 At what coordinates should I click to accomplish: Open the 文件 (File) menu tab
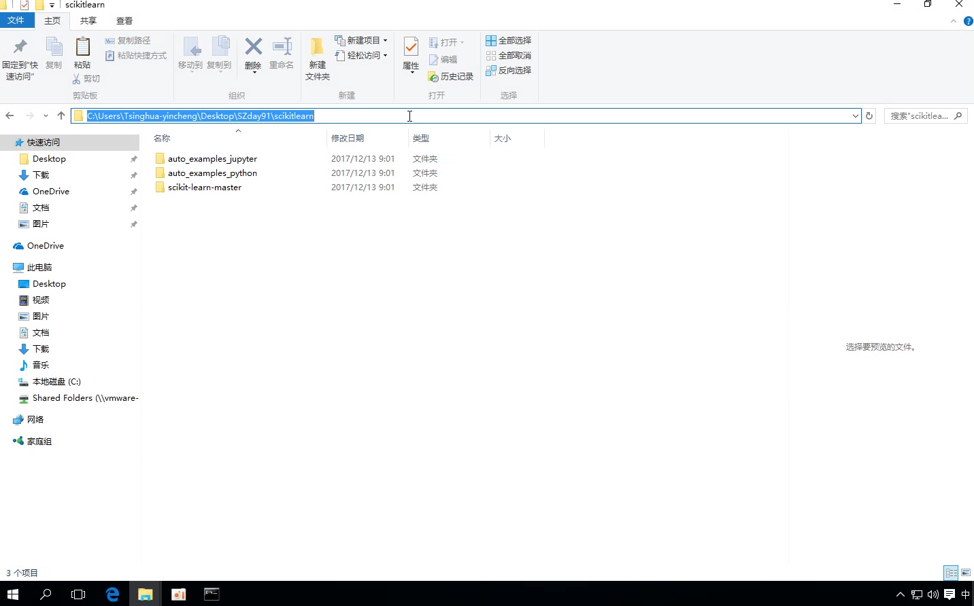tap(16, 20)
